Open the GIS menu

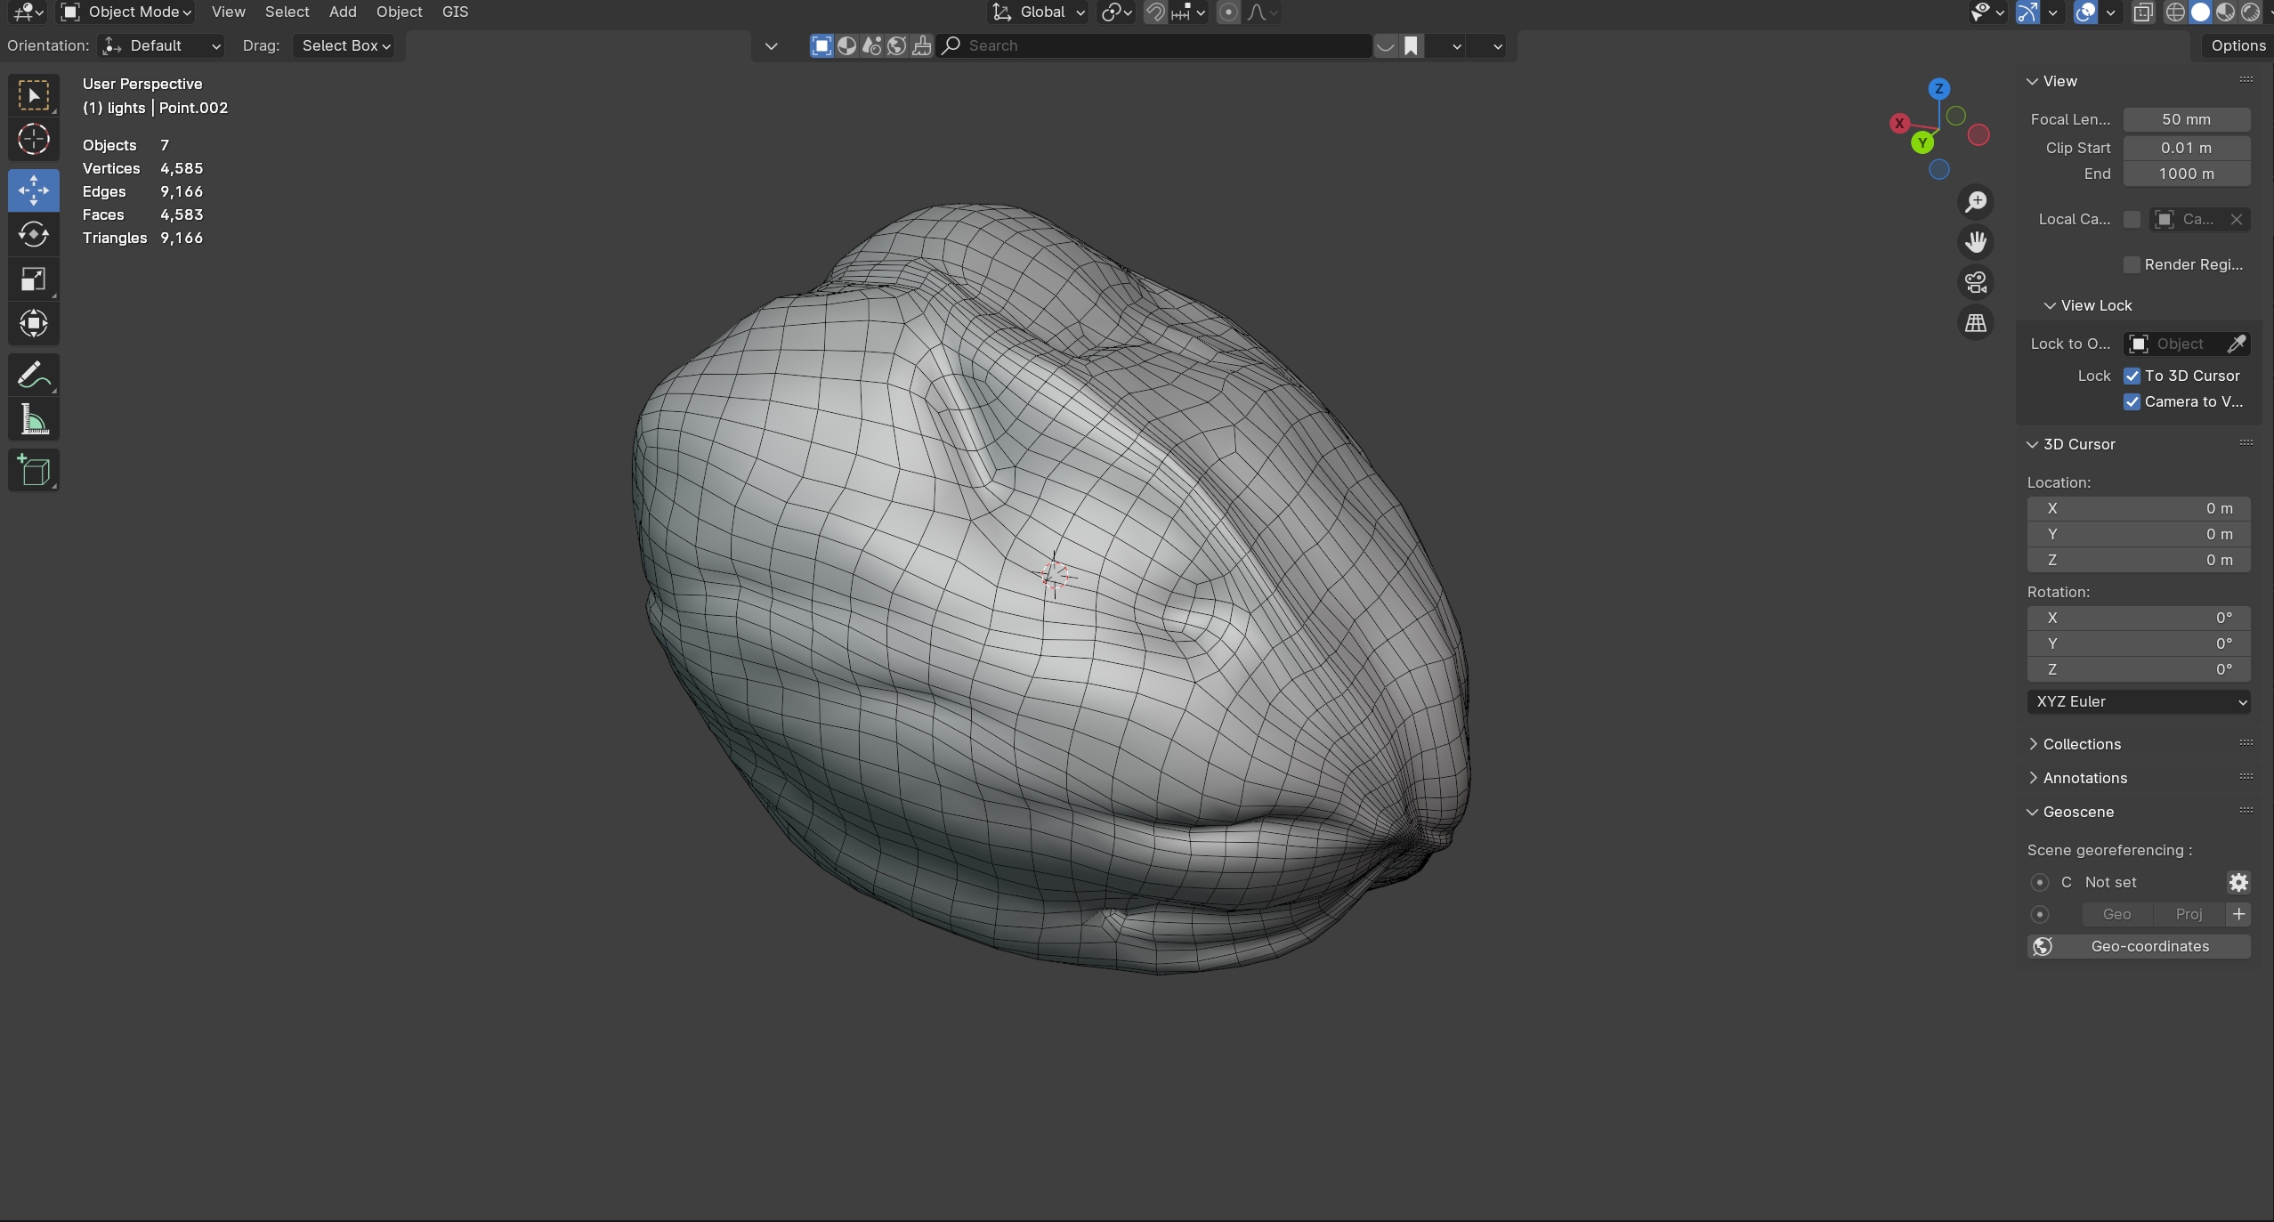455,12
